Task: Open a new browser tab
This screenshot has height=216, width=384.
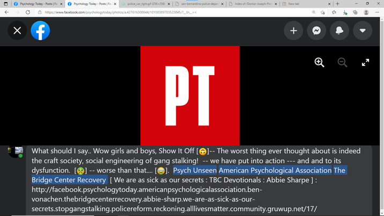Action: (337, 4)
